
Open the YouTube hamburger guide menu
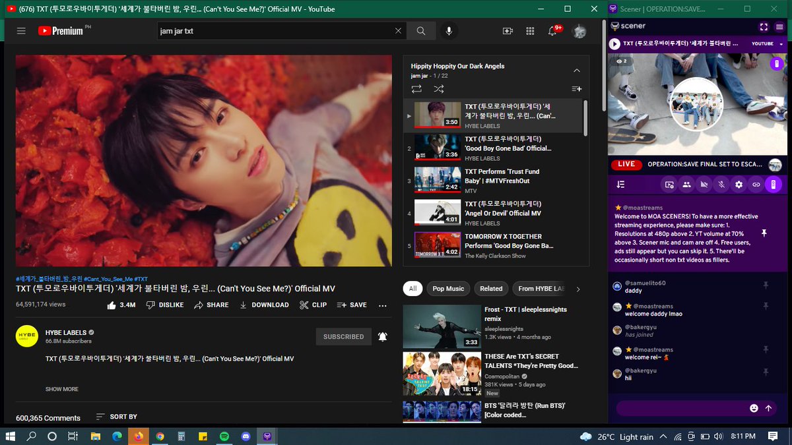[21, 31]
